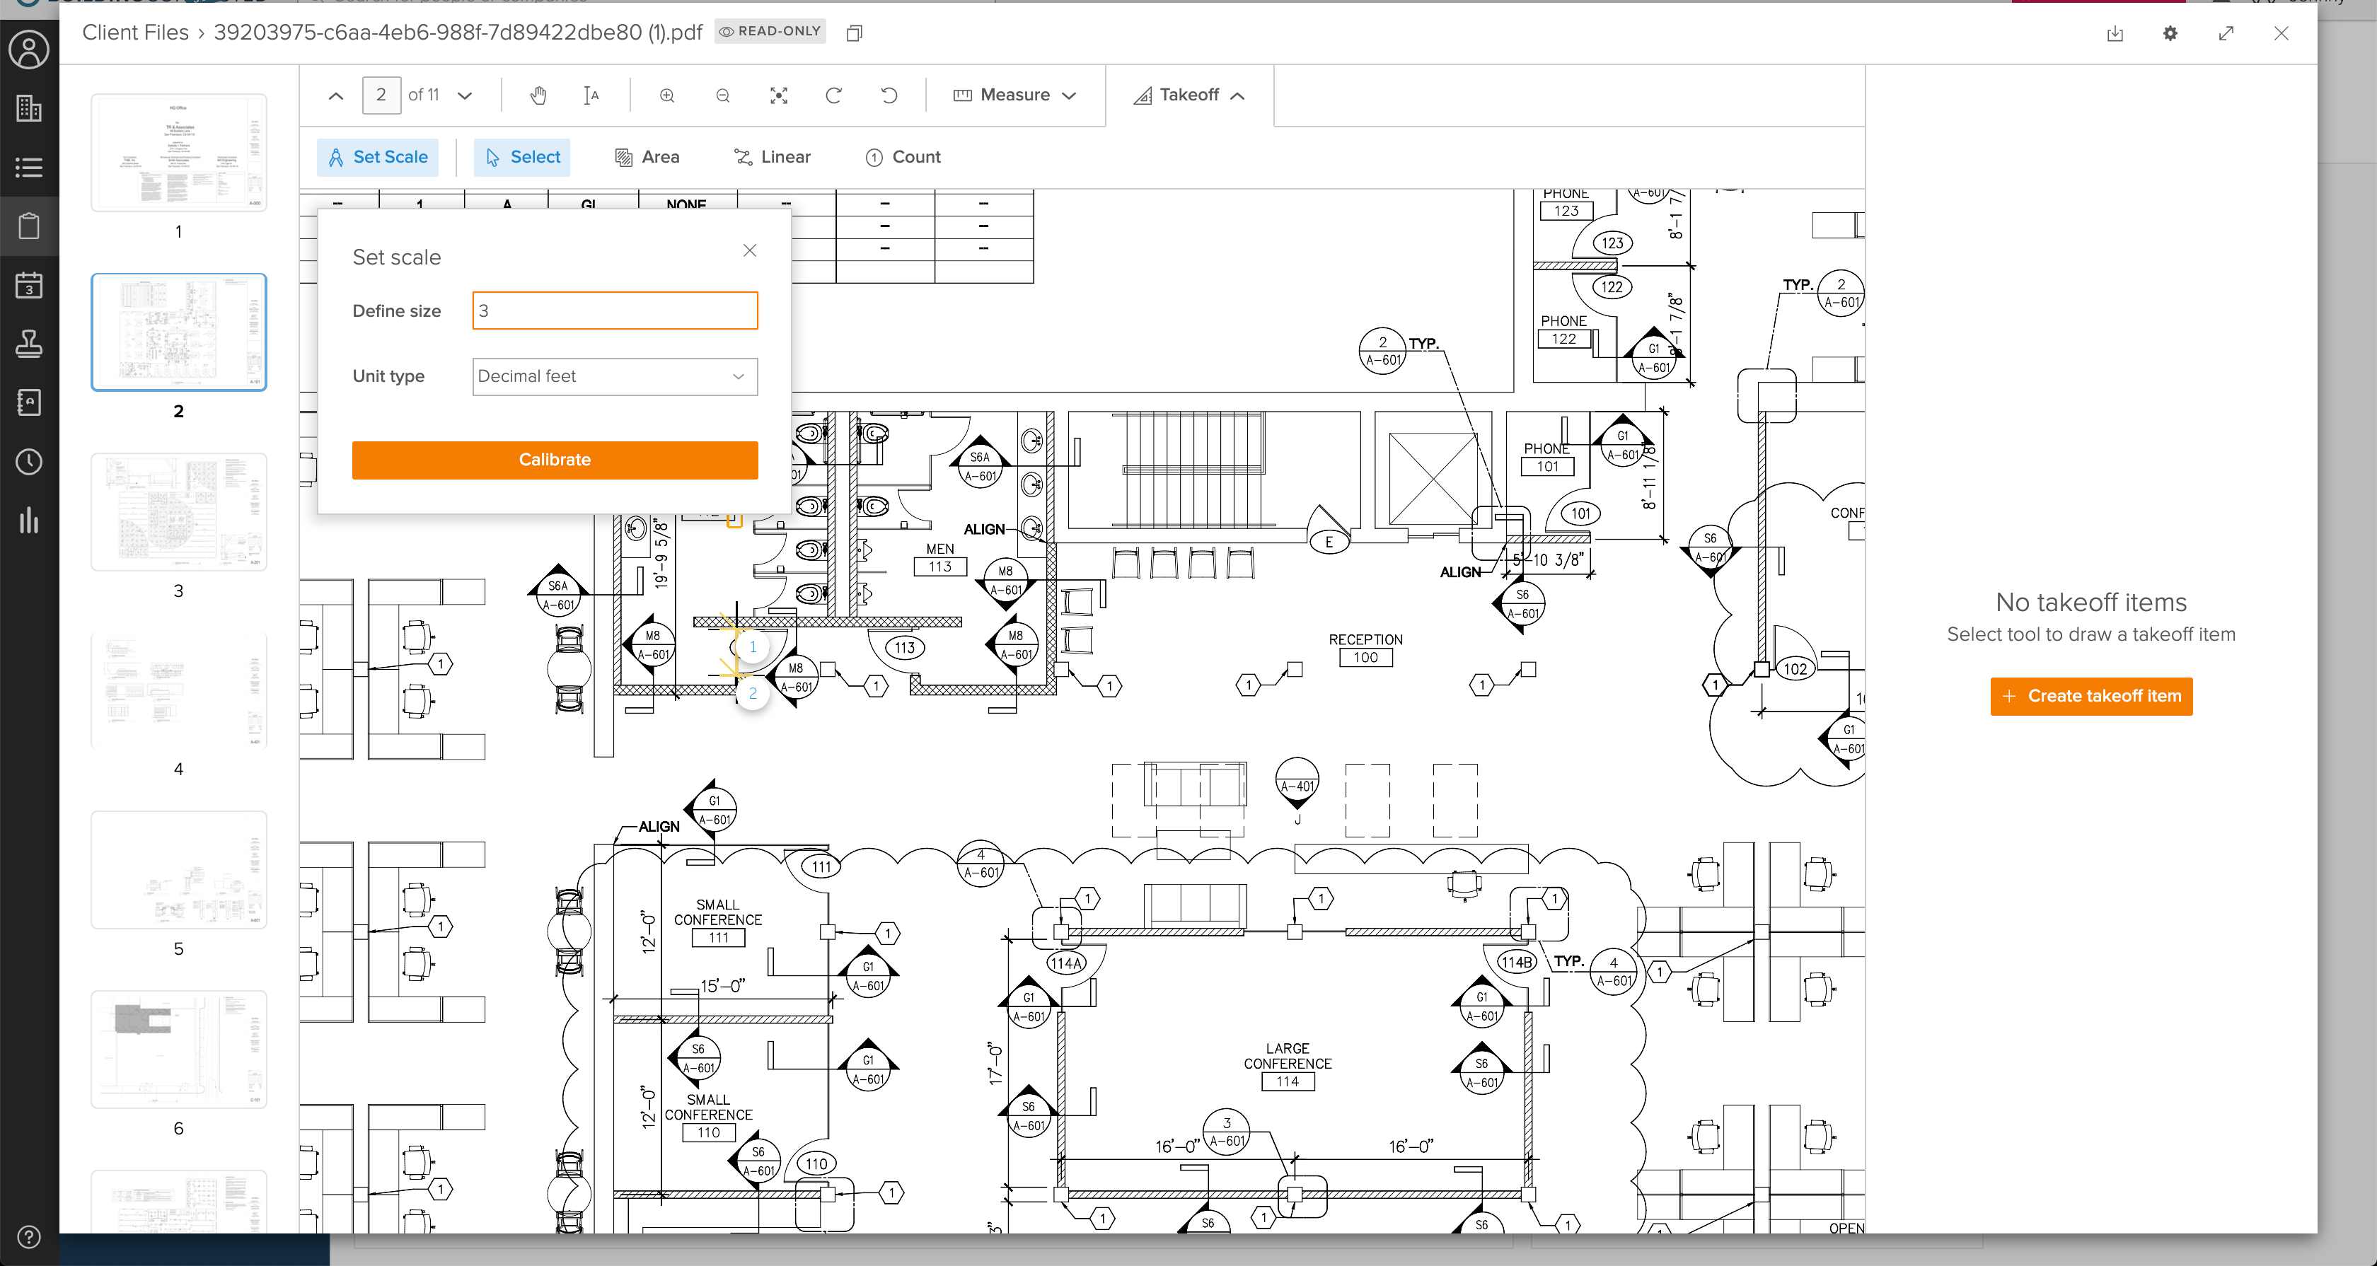The image size is (2377, 1266).
Task: Click Create takeoff item button
Action: (2091, 696)
